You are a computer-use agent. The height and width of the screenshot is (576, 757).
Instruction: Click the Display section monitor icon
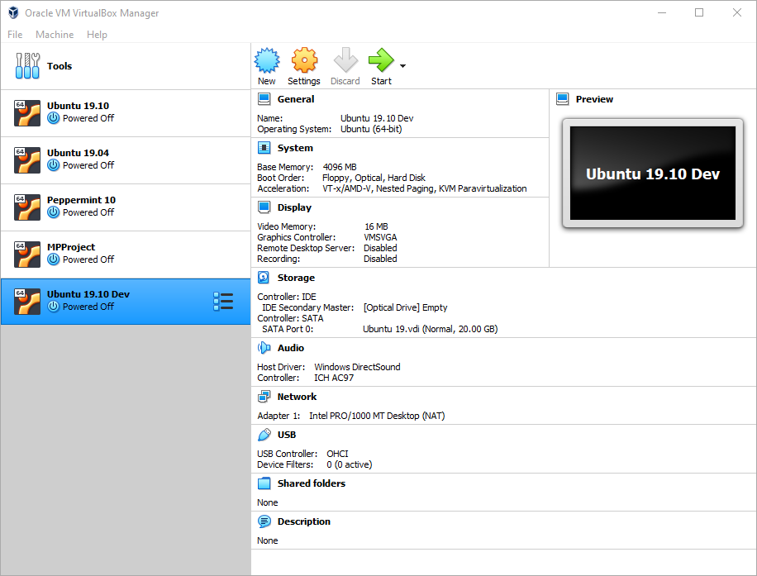pyautogui.click(x=264, y=207)
